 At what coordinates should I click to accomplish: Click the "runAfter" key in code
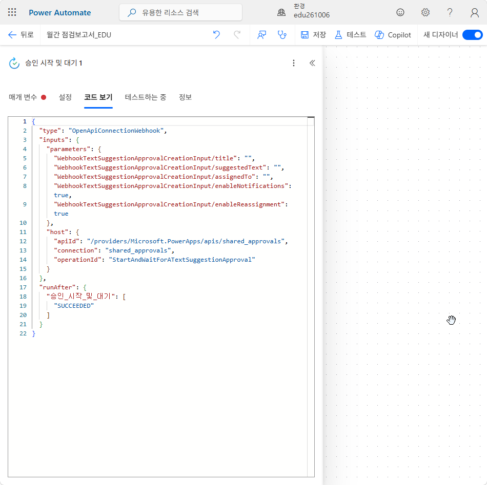pos(57,287)
